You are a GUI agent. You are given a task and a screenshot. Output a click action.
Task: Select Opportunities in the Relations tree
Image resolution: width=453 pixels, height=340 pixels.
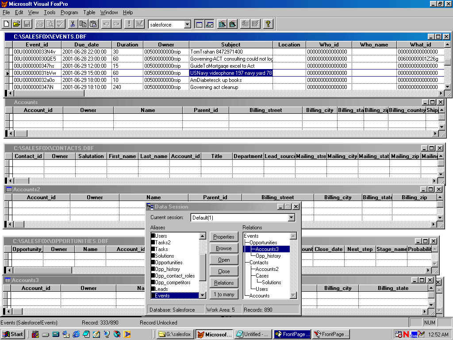pos(263,242)
